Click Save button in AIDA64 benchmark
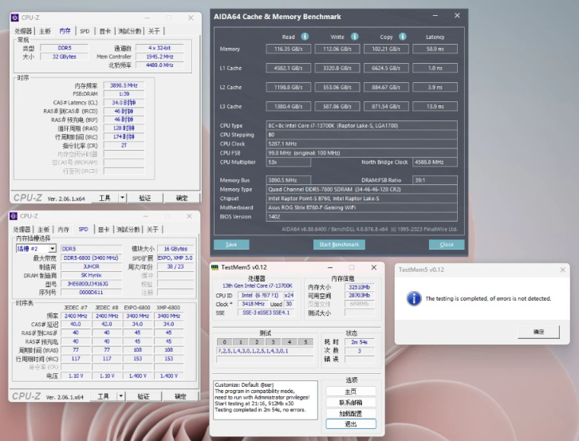This screenshot has width=579, height=441. coord(231,245)
